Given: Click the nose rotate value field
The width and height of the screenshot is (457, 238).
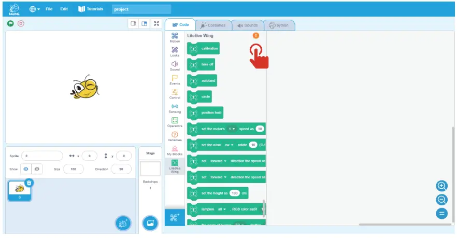Looking at the screenshot, I should click(253, 145).
